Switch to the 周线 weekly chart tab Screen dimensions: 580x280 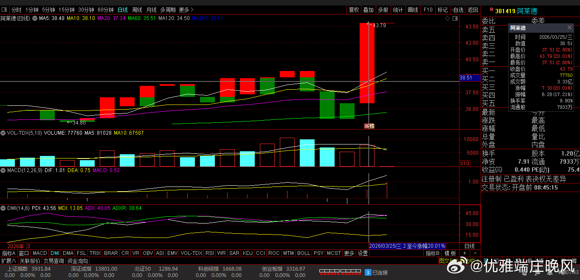point(137,10)
